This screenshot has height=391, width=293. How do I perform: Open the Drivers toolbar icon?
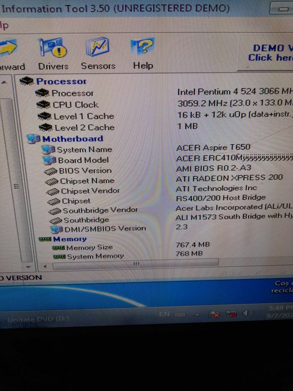click(53, 54)
